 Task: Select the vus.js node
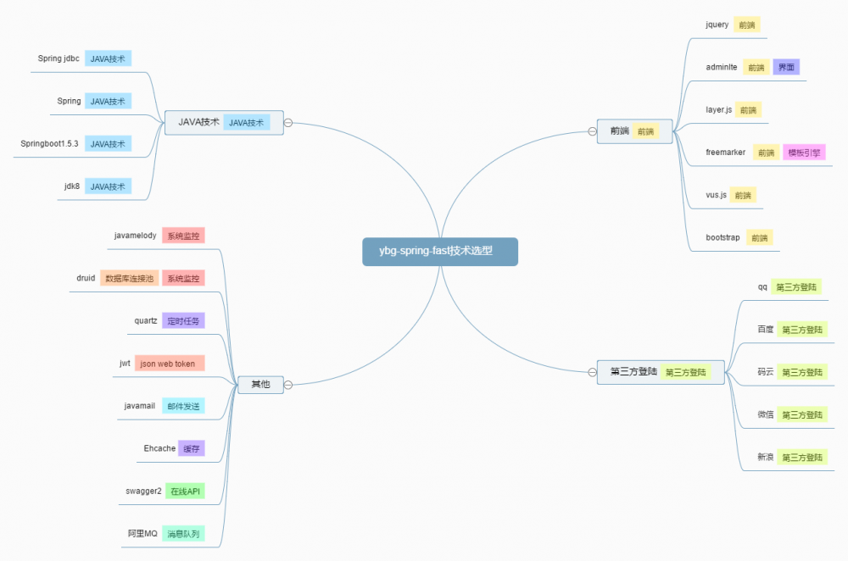(x=715, y=195)
